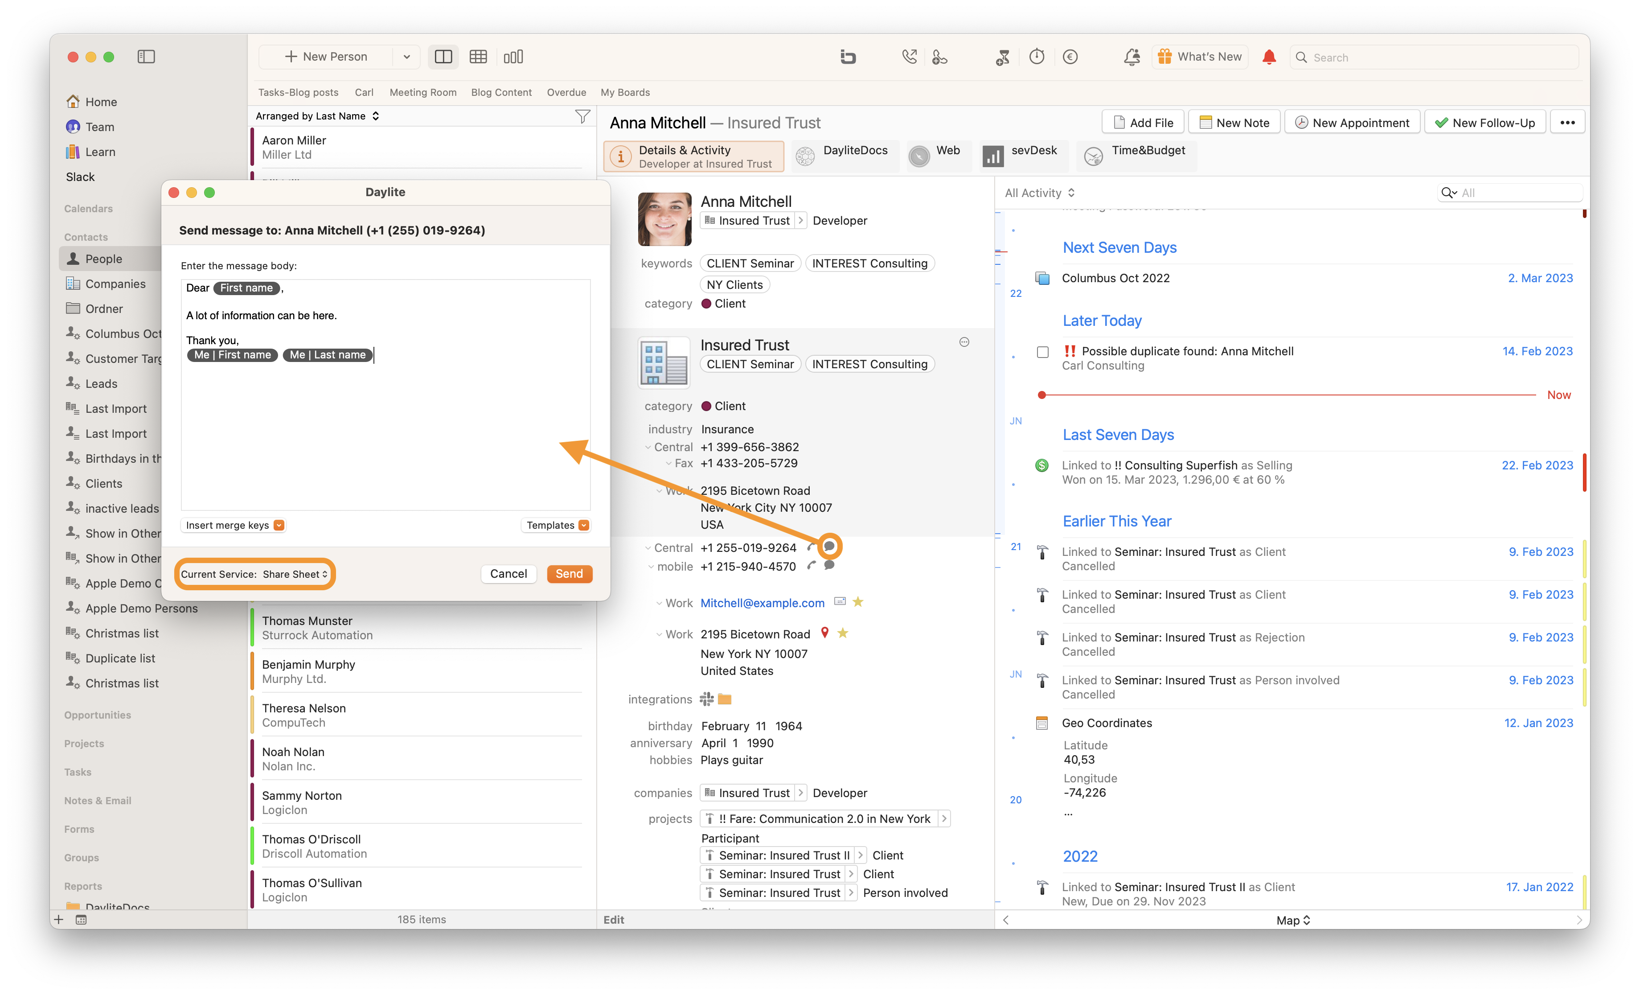Click the Insured Trust Client category dot
The width and height of the screenshot is (1640, 995).
(706, 406)
